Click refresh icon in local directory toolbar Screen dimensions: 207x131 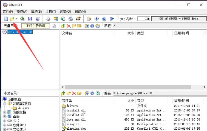pos(98,93)
